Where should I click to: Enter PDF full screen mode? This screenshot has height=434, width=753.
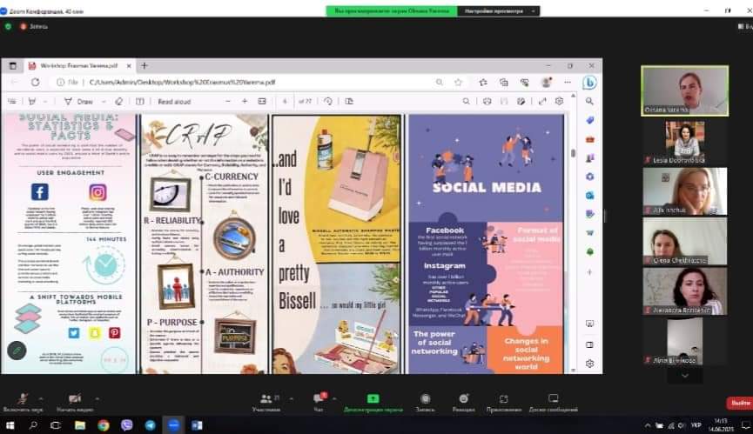click(x=542, y=101)
